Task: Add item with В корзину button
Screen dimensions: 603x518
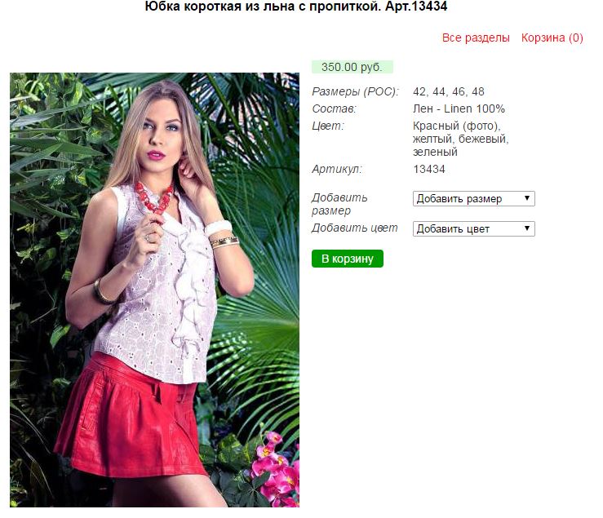Action: 348,259
